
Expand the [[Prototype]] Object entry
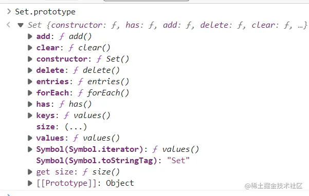pyautogui.click(x=30, y=183)
